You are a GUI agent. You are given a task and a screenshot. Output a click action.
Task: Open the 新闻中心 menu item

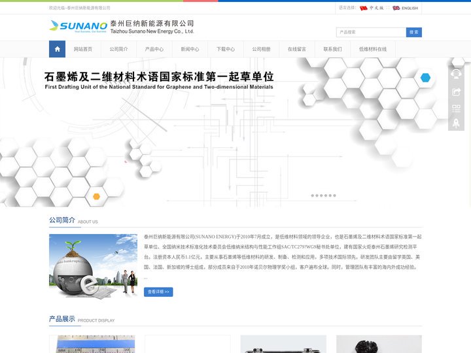(190, 49)
